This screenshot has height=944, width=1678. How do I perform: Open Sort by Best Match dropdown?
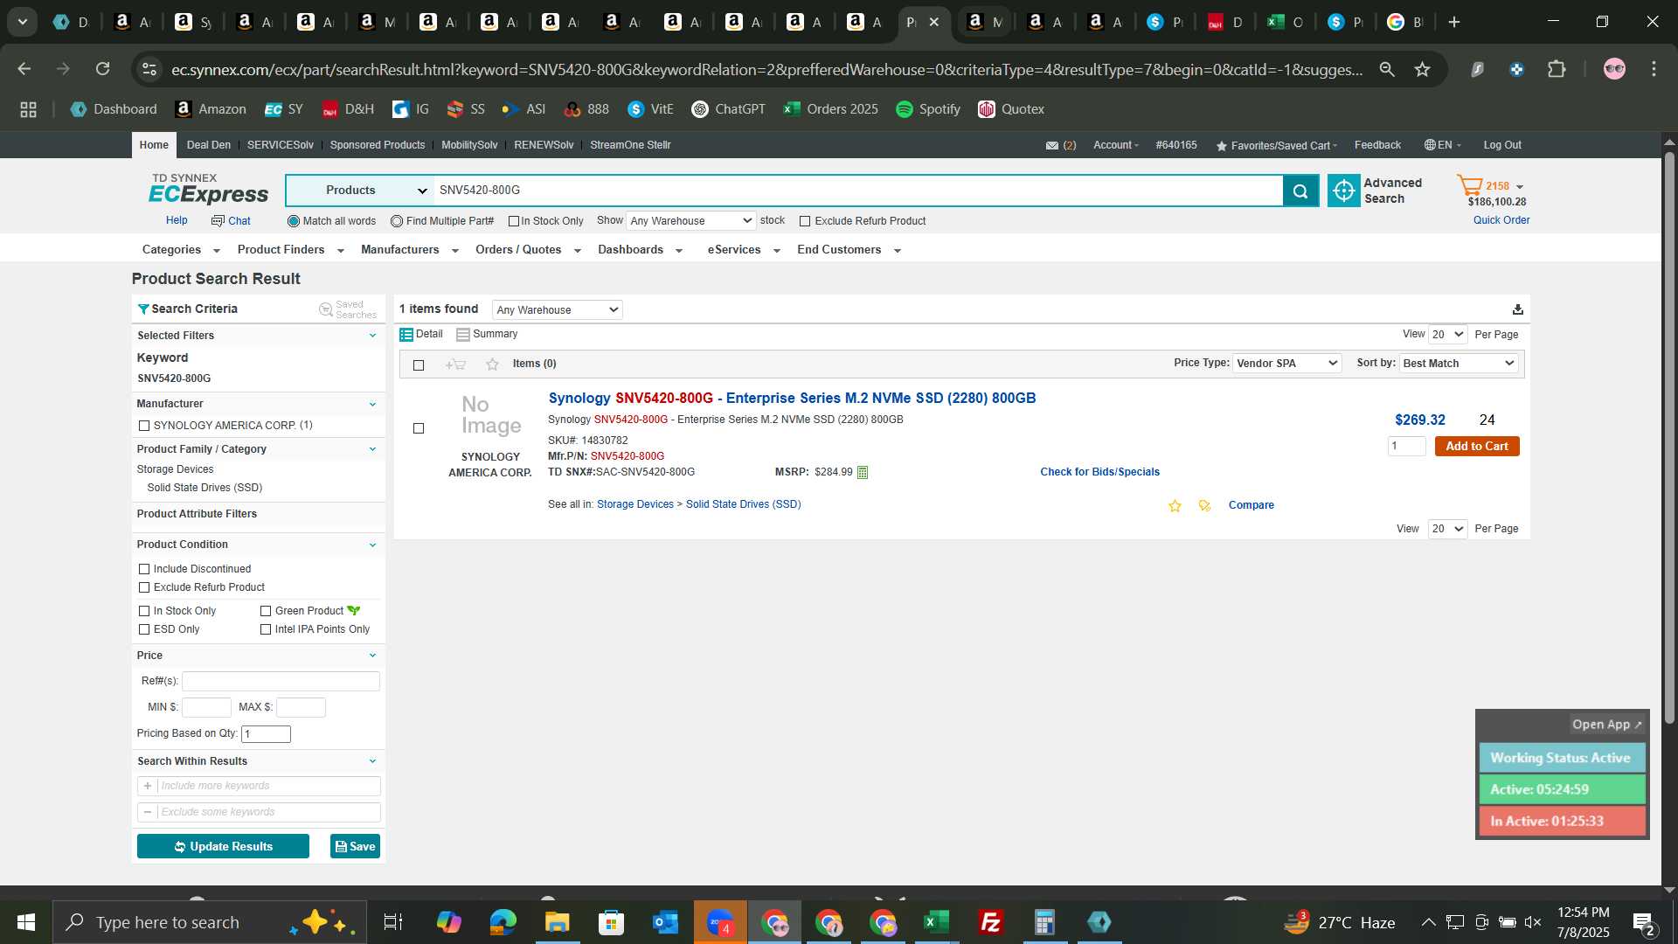tap(1459, 364)
